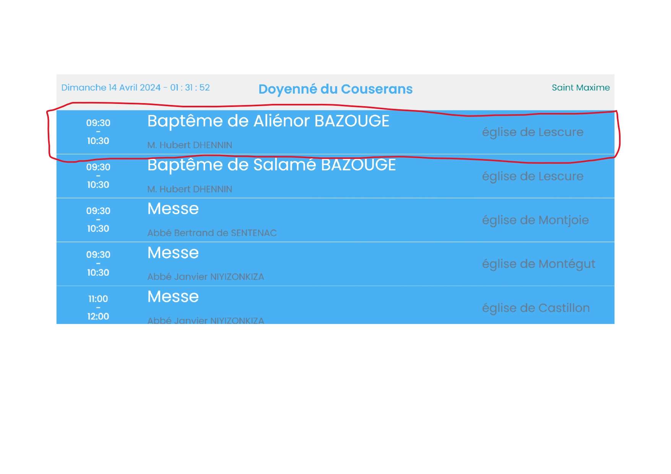Image resolution: width=671 pixels, height=474 pixels.
Task: Open the Baptême de Aliénor BAZOUGE event
Action: 268,121
